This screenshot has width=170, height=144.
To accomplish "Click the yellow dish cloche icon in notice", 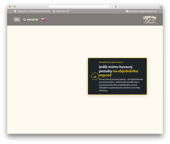I will 95,76.
